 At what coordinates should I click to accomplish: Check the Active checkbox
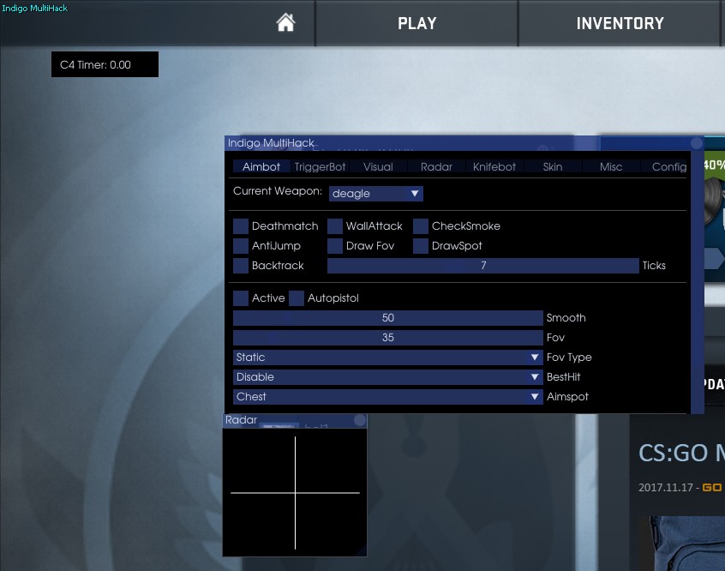click(241, 298)
